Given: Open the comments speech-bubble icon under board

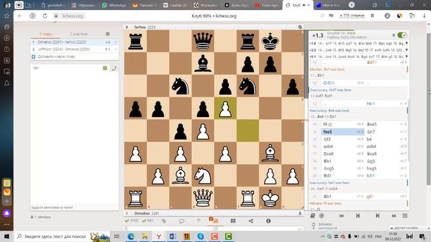Looking at the screenshot, I should click(x=181, y=220).
